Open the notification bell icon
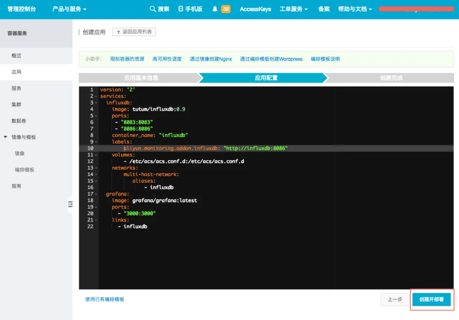 (x=215, y=9)
